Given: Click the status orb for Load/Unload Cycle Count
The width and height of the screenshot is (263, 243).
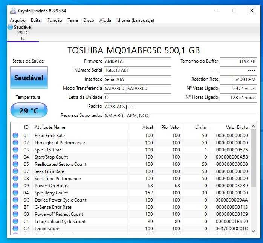Looking at the screenshot, I should [x=15, y=222].
